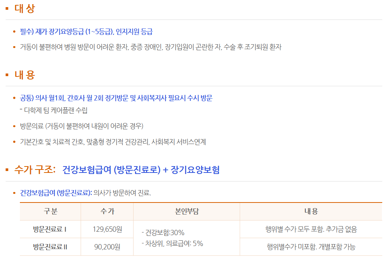Click the line about 거동이 불편하여 병원 방문이 어려운 환자
The image size is (389, 261).
151,47
